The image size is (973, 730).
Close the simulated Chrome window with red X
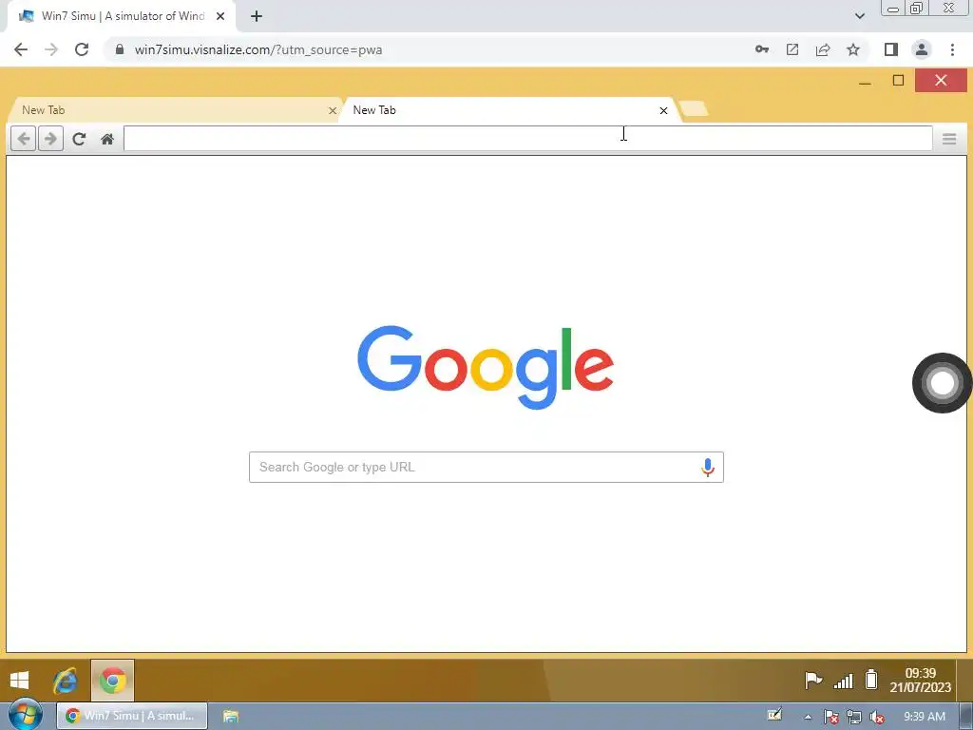tap(941, 81)
